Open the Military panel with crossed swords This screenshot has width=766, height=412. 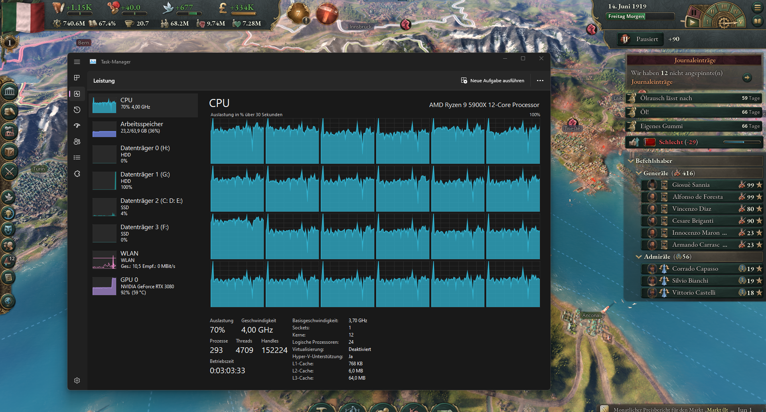coord(10,172)
